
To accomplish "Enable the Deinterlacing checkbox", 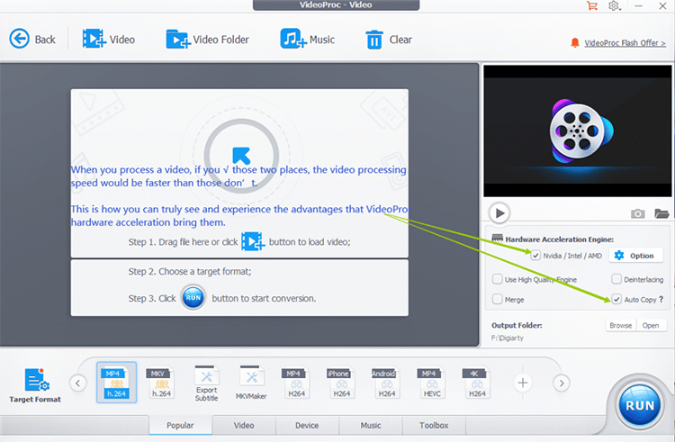I will click(x=616, y=280).
